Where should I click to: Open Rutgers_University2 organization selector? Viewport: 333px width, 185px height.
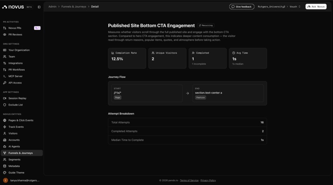(271, 7)
